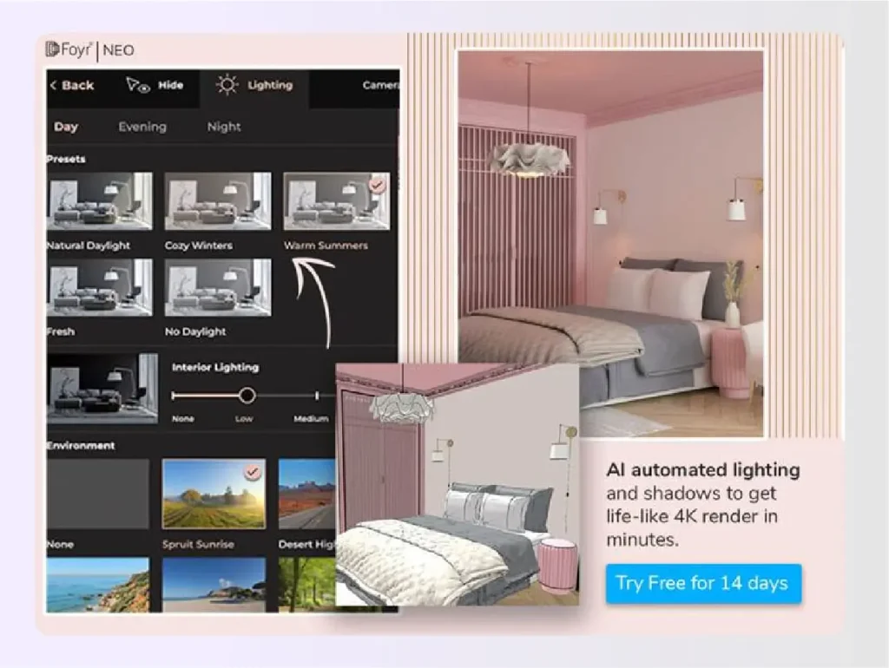This screenshot has width=889, height=668.
Task: Open the sketch-style bedroom preview image
Action: tap(458, 485)
